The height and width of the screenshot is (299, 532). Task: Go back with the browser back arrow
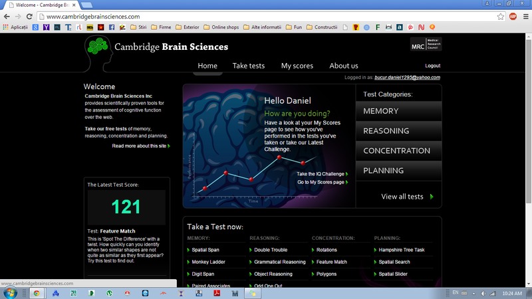tap(7, 16)
